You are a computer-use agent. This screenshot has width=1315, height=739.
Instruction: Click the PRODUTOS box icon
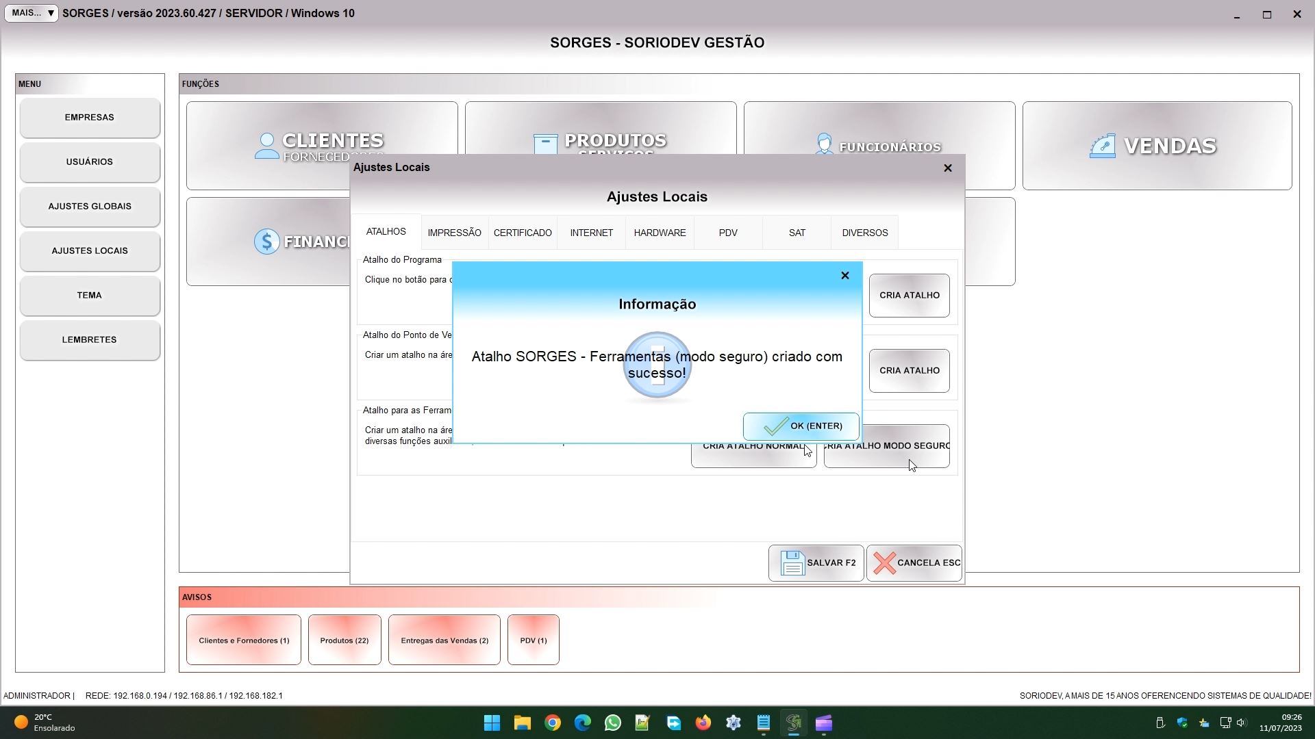click(545, 143)
